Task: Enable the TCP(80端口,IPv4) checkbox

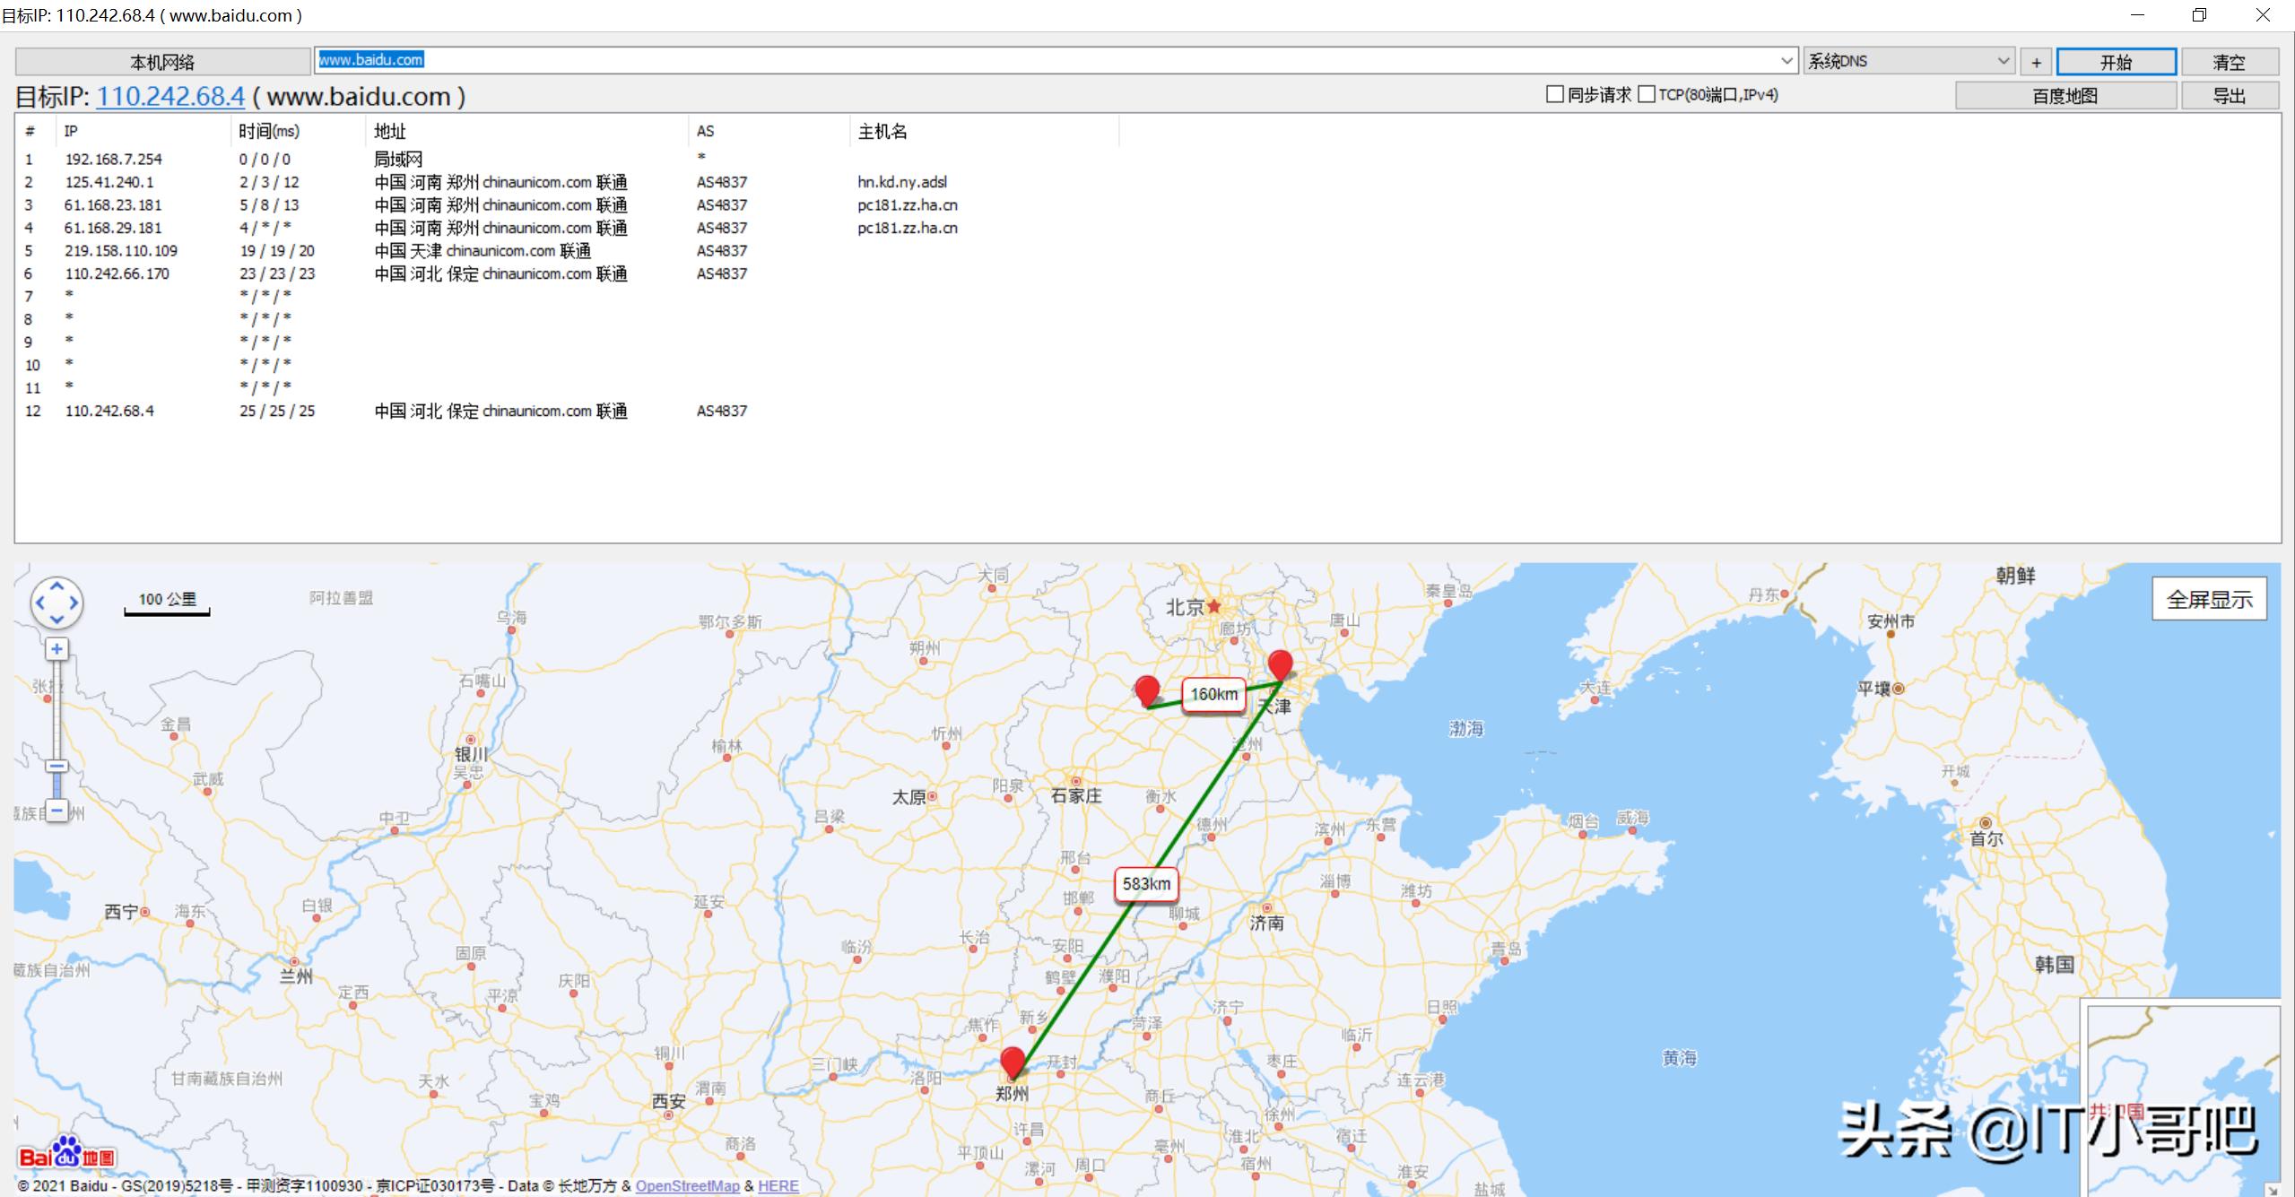Action: pyautogui.click(x=1648, y=93)
